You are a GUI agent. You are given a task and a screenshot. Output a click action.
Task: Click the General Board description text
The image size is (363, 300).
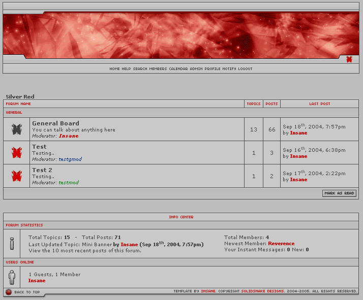(74, 130)
